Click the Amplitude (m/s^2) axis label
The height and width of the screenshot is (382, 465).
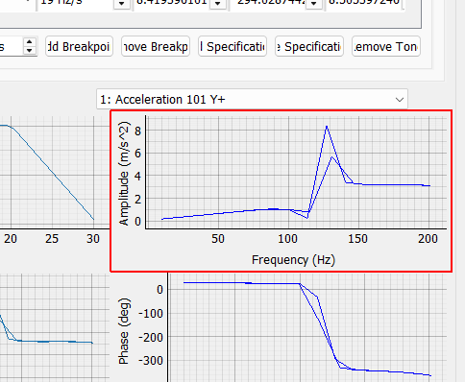(x=124, y=174)
